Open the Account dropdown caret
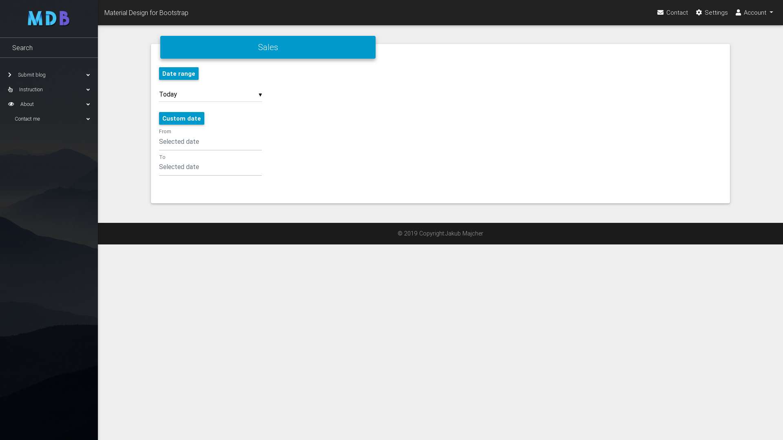783x440 pixels. [x=771, y=13]
